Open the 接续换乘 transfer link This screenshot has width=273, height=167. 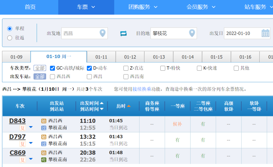pos(142,89)
